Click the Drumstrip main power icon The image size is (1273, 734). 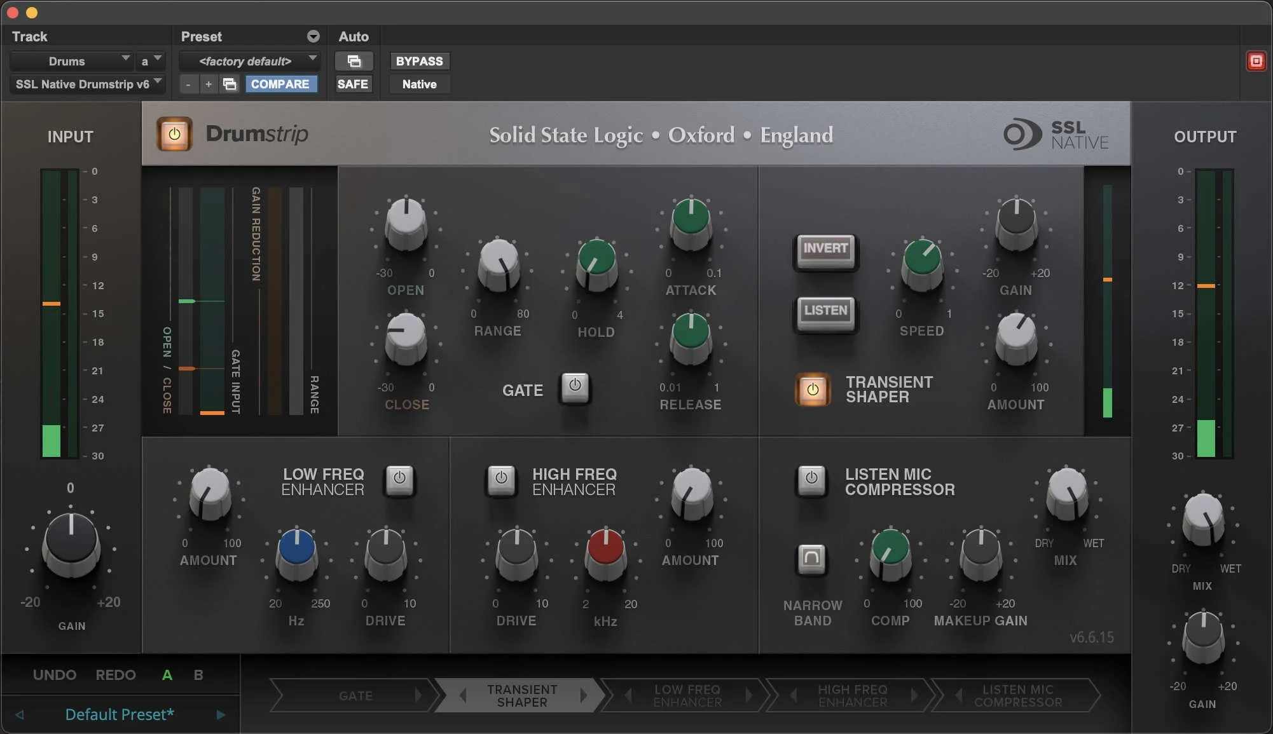tap(174, 134)
